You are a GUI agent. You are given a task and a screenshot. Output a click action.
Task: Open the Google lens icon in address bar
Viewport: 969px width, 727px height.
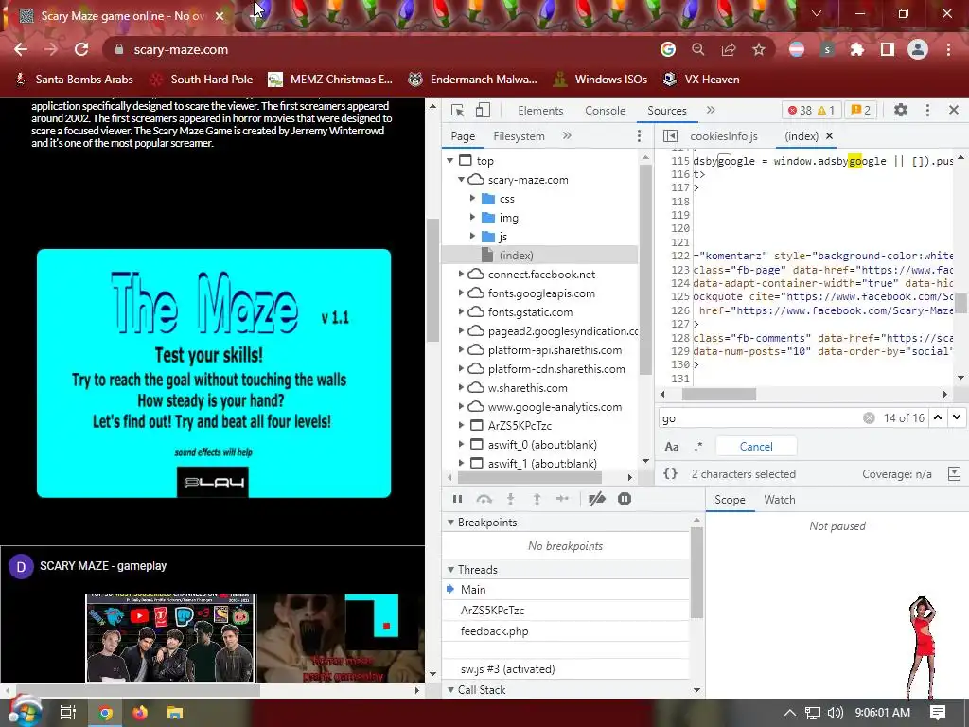668,49
